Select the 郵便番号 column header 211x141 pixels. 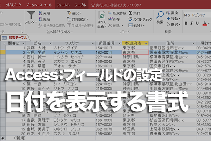coord(107,43)
